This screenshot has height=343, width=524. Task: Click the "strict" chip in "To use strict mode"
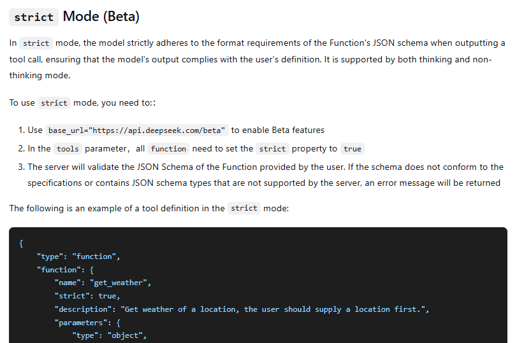(x=54, y=102)
